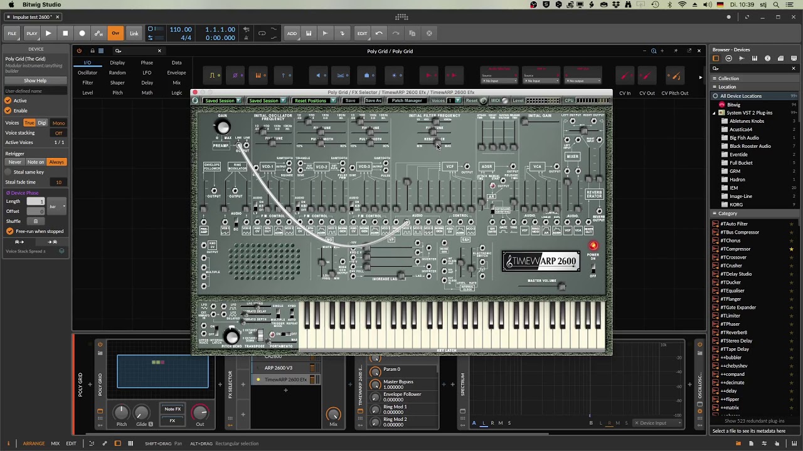Select the I/O module category tab

87,63
